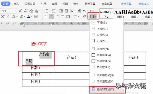Viewport: 153px width, 94px height.
Task: Expand the font color dropdown arrow
Action: [x=32, y=17]
